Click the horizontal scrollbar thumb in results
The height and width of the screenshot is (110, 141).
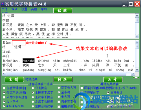pyautogui.click(x=66, y=74)
